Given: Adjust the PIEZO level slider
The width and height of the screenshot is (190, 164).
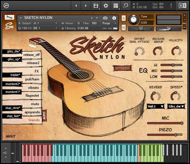Looking at the screenshot, I should [165, 135].
